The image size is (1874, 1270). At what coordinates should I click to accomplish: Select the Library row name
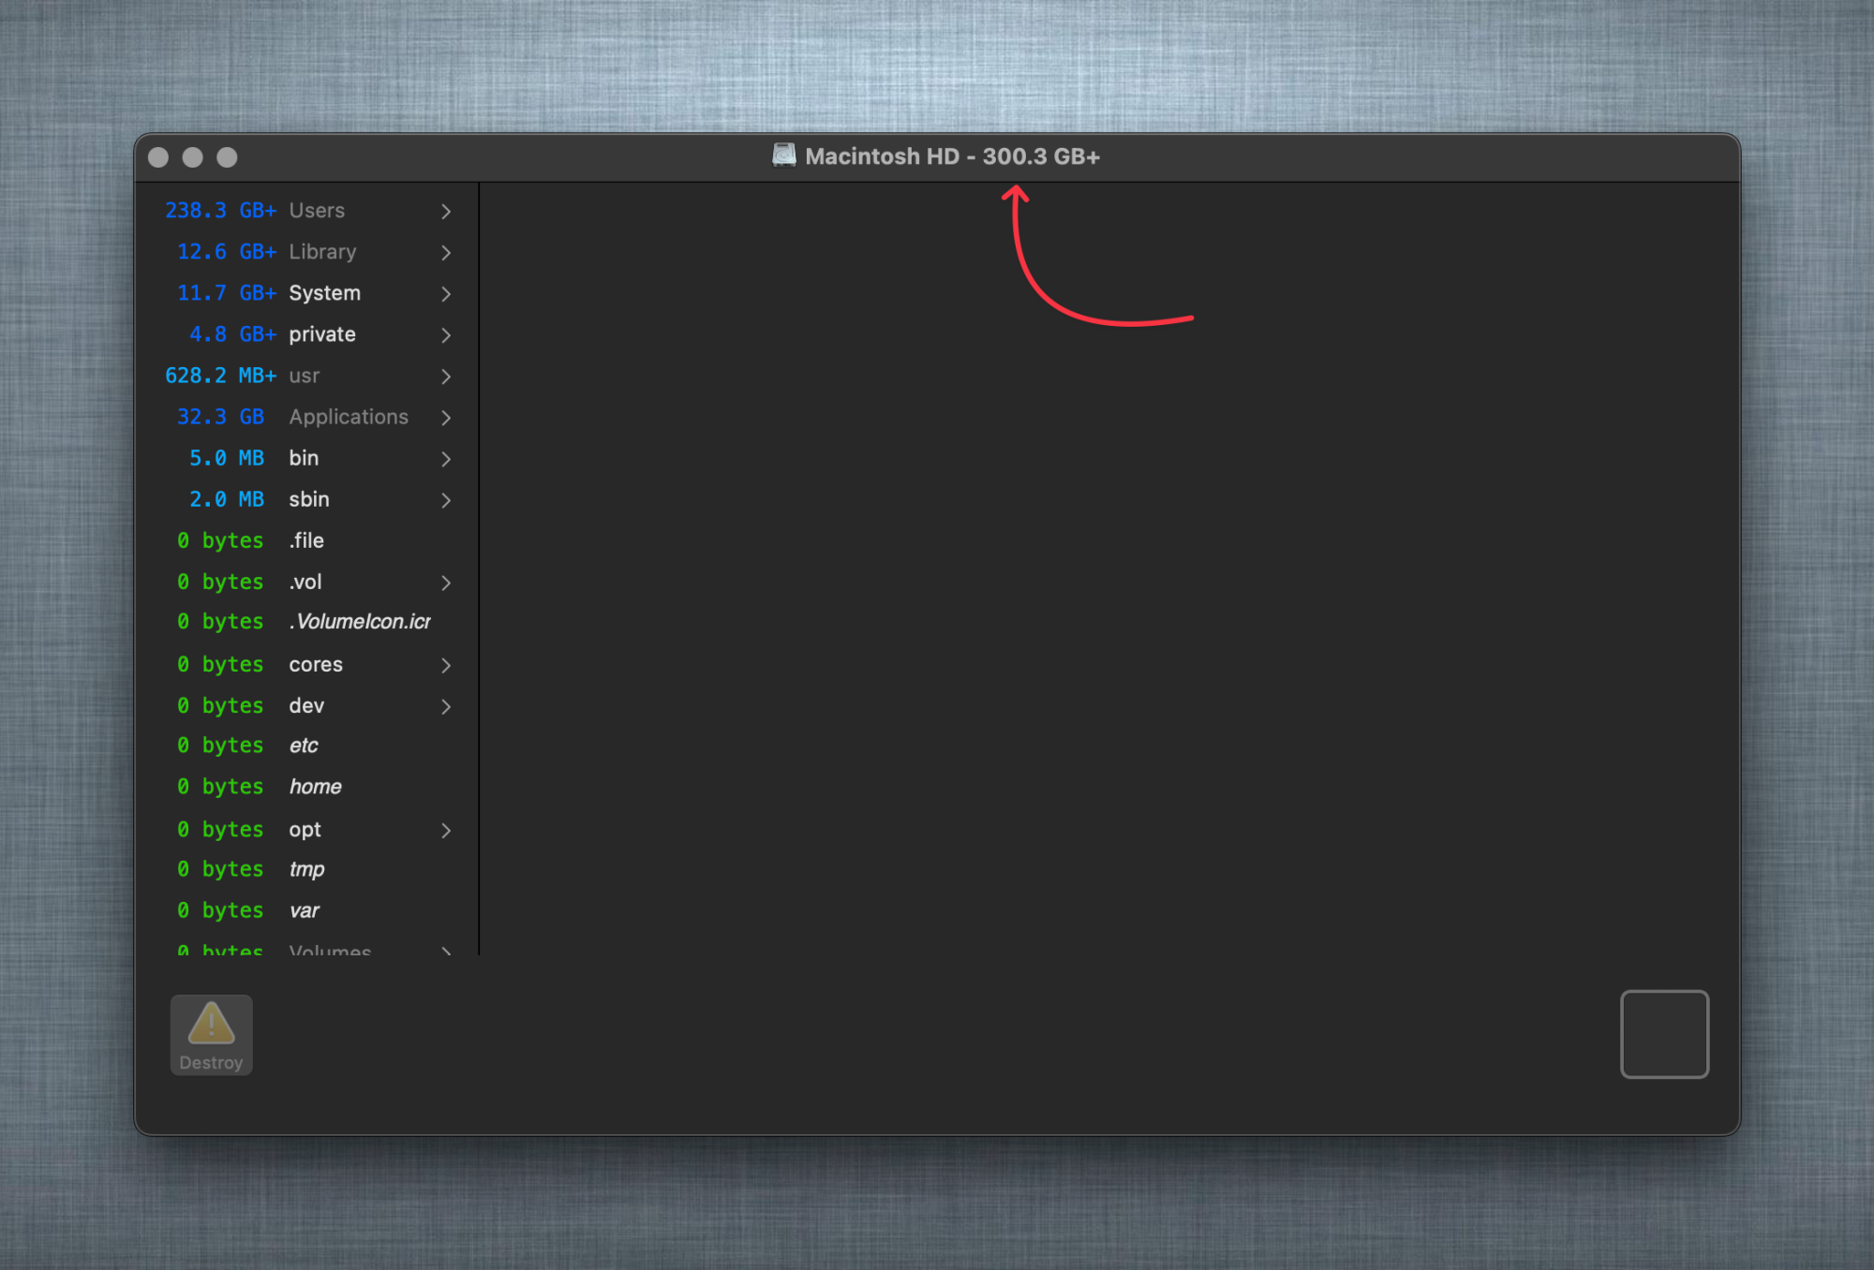[x=322, y=252]
